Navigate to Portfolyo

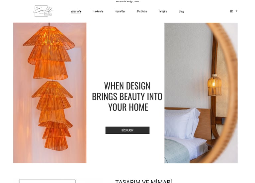click(142, 11)
